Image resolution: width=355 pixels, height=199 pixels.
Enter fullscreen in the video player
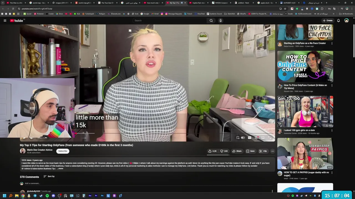click(269, 138)
